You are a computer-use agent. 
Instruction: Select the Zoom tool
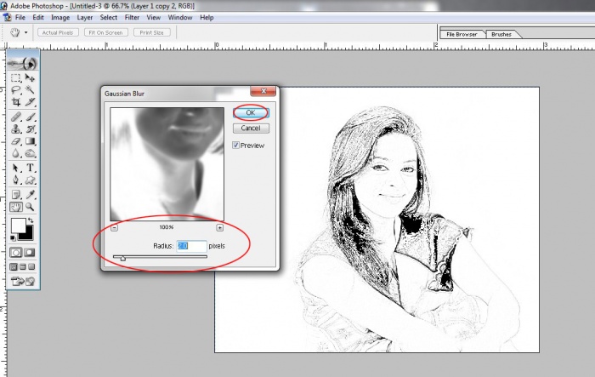(x=30, y=207)
